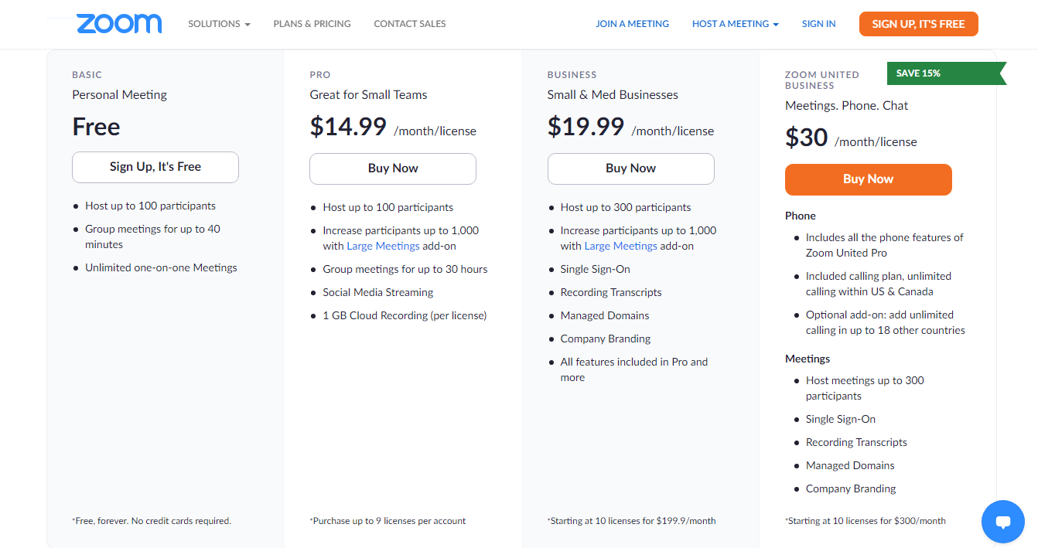Click the Sign In link
Screen dimensions: 1038x548
point(818,24)
